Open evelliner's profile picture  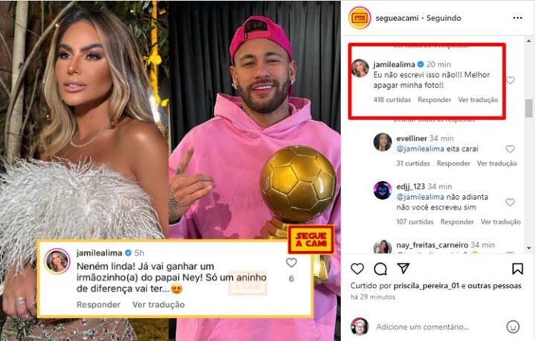[383, 142]
